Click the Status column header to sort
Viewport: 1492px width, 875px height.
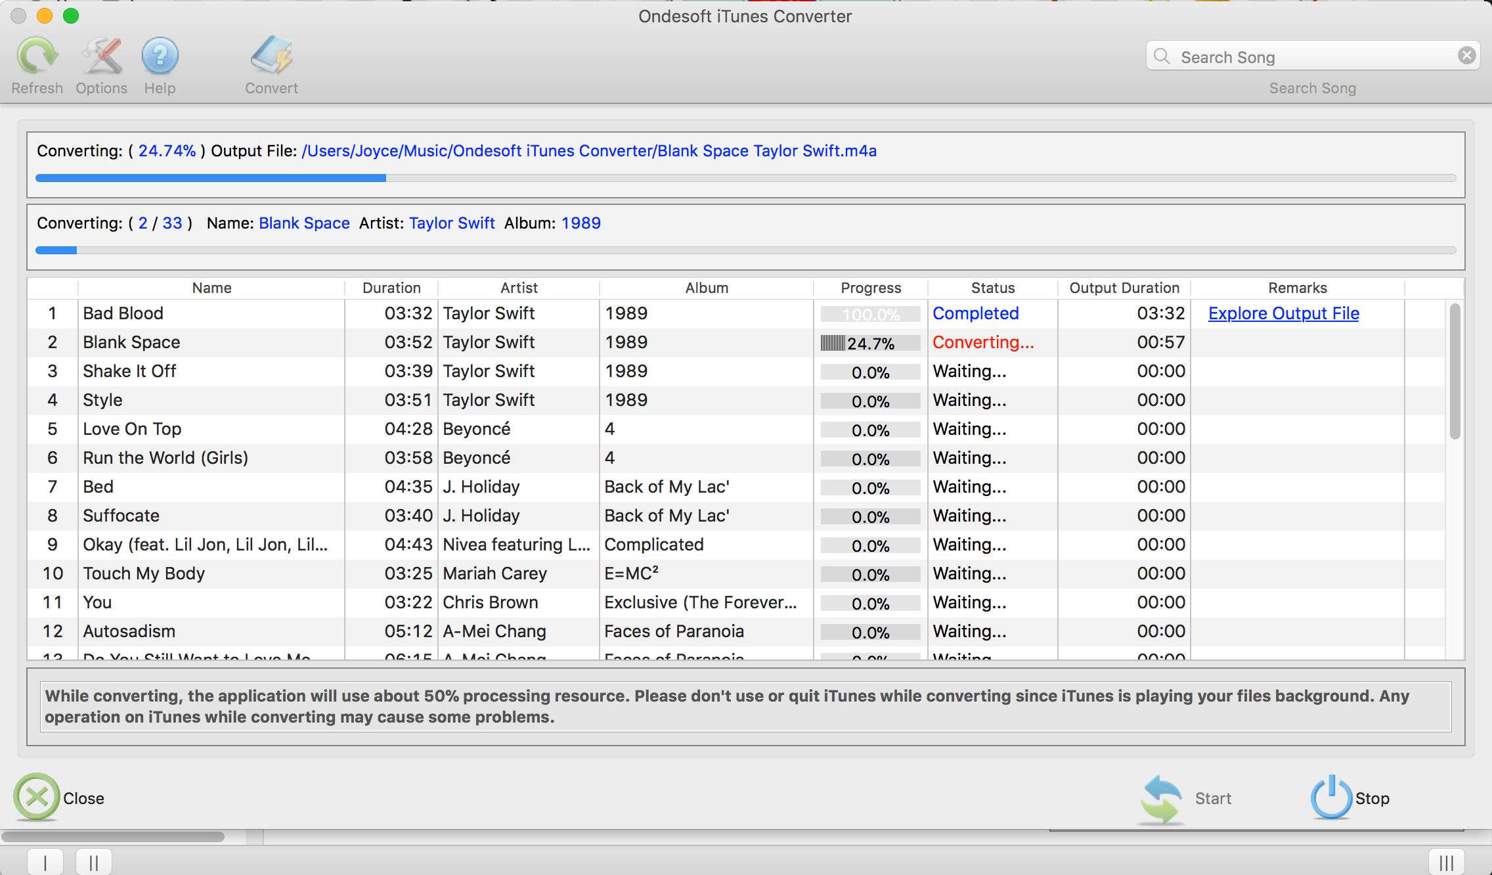990,288
